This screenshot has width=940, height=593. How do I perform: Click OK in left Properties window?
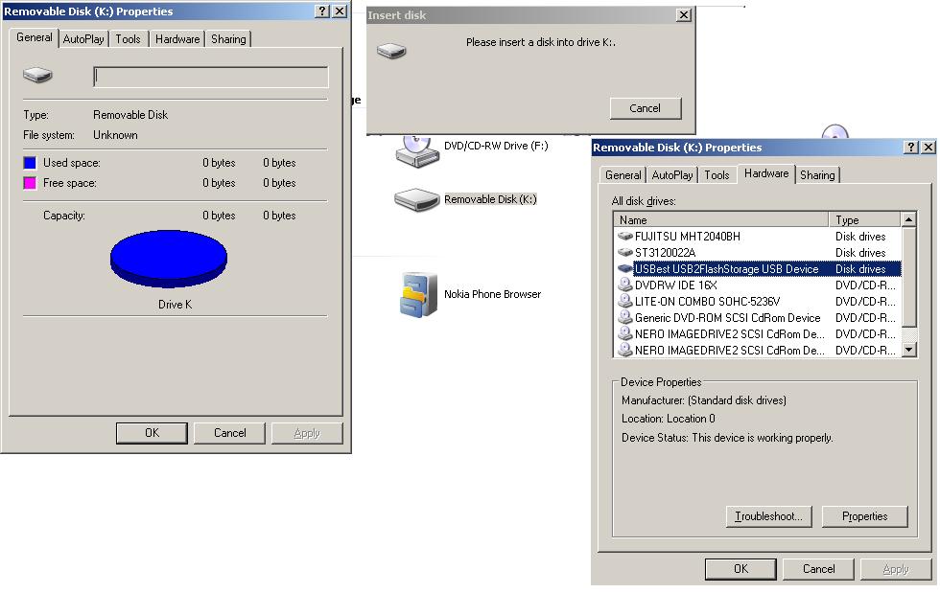click(x=152, y=433)
